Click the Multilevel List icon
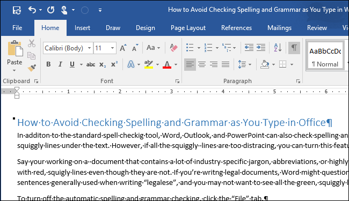 (x=227, y=48)
